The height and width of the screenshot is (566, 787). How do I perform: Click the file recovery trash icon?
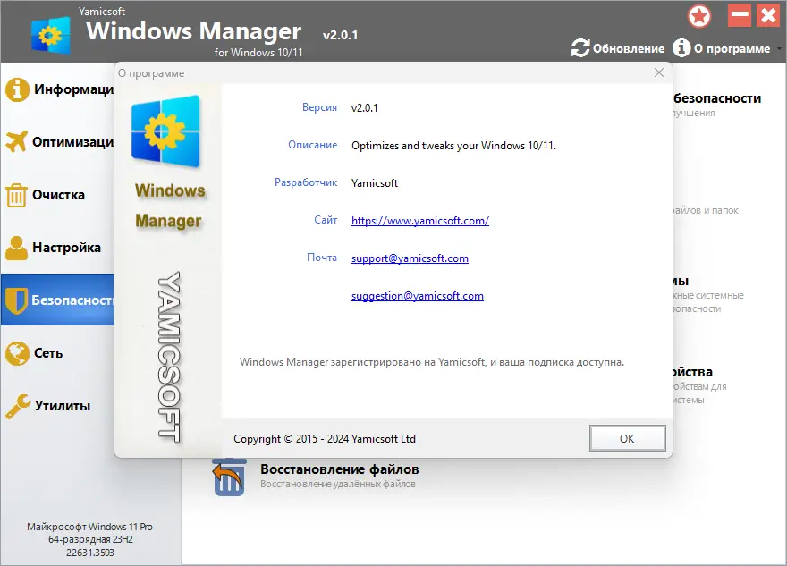pyautogui.click(x=229, y=477)
